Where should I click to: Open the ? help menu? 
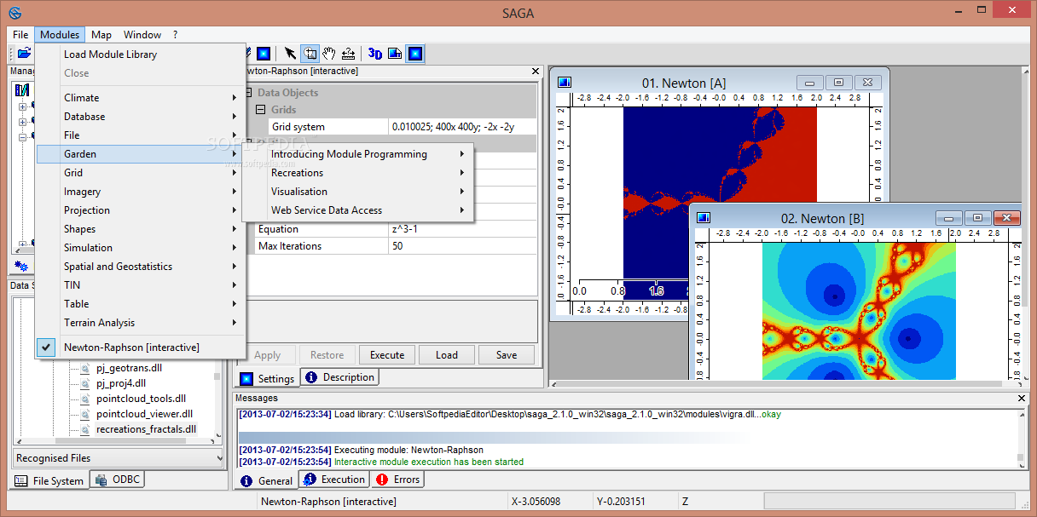click(175, 35)
